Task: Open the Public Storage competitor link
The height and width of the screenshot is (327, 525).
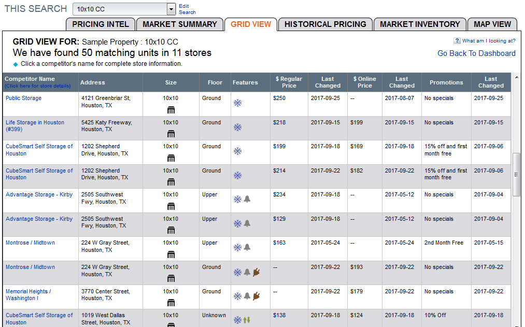Action: (x=24, y=98)
